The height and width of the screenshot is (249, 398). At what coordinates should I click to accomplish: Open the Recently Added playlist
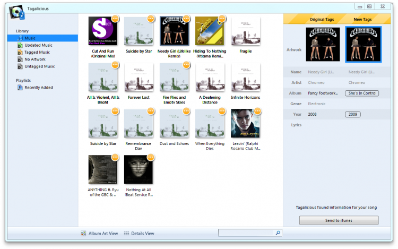coord(39,88)
